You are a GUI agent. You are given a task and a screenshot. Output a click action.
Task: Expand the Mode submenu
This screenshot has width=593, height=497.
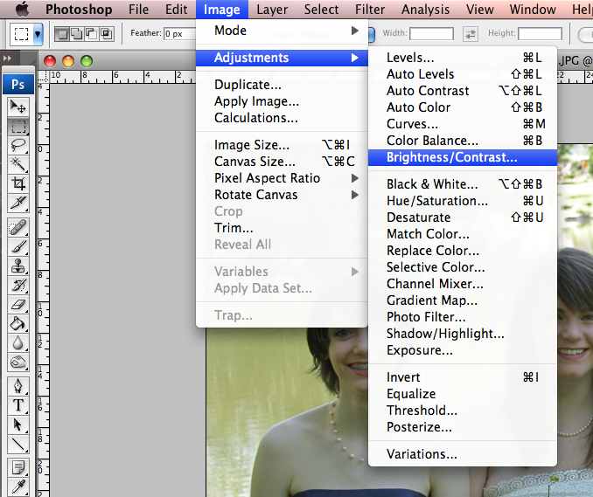click(282, 31)
